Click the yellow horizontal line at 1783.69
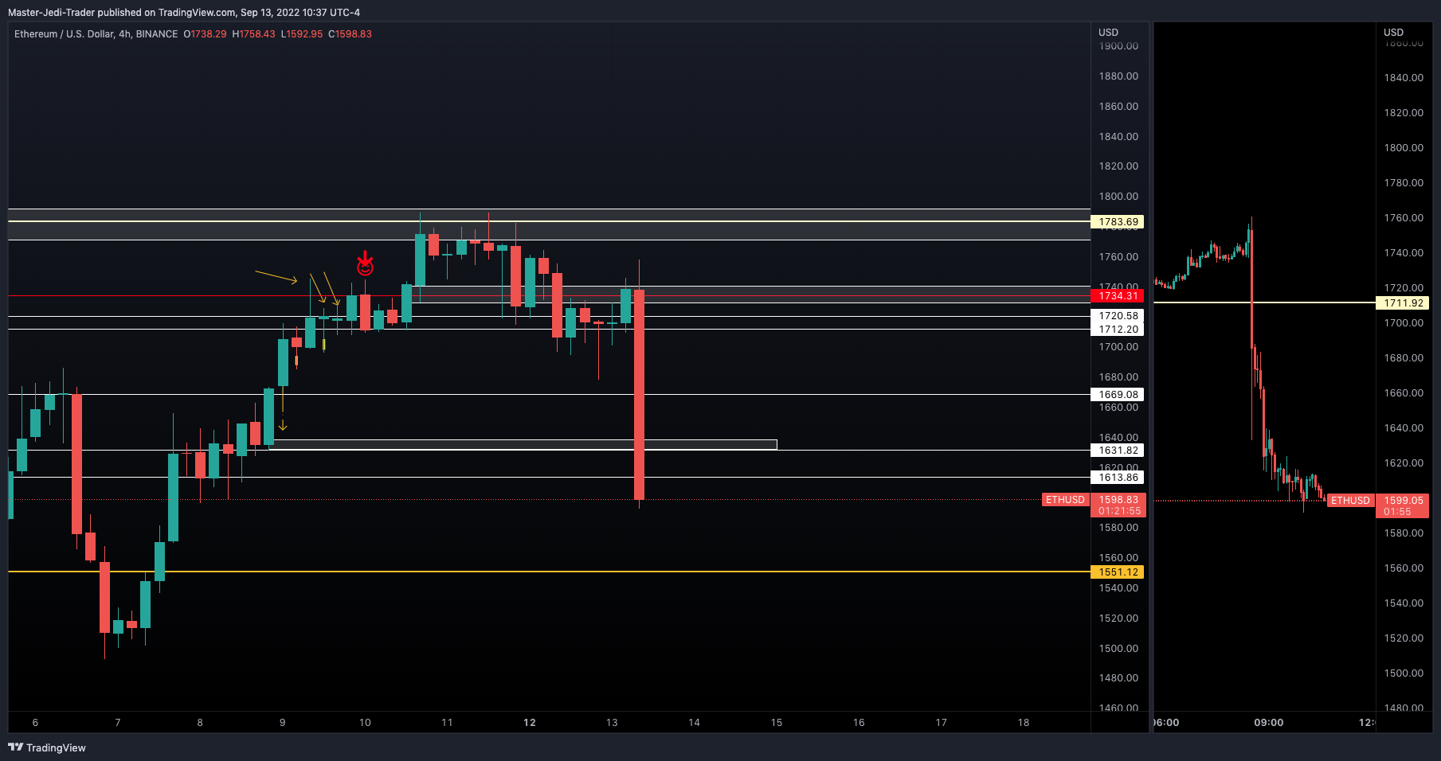Viewport: 1441px width, 761px height. click(x=549, y=221)
